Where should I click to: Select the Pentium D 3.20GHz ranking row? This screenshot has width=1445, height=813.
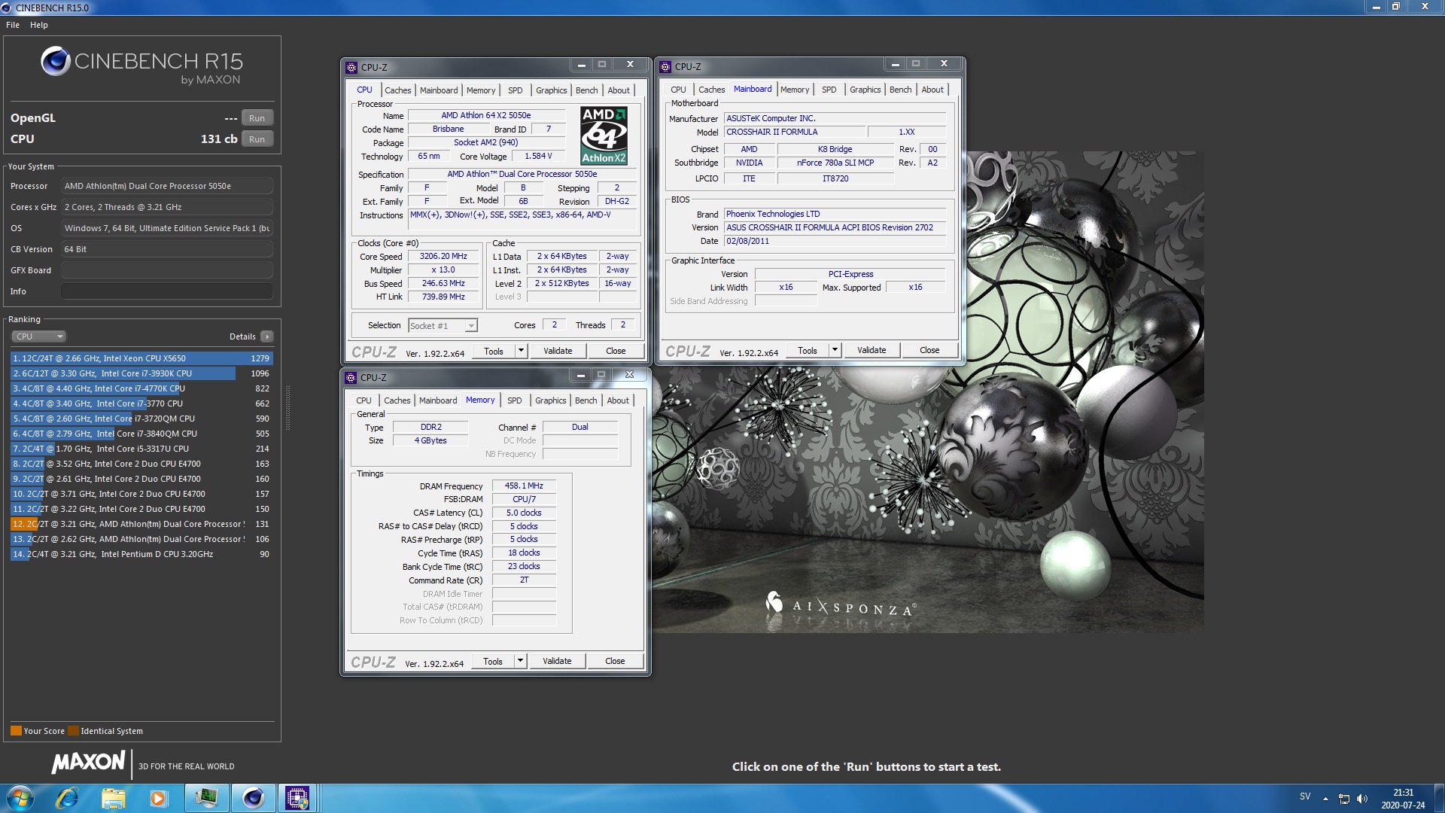pyautogui.click(x=141, y=554)
